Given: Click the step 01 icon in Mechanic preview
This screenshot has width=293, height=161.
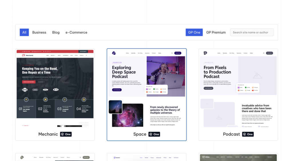Looking at the screenshot, I should click(x=26, y=99).
